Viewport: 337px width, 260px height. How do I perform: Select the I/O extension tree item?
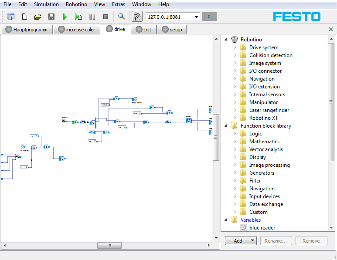[264, 87]
